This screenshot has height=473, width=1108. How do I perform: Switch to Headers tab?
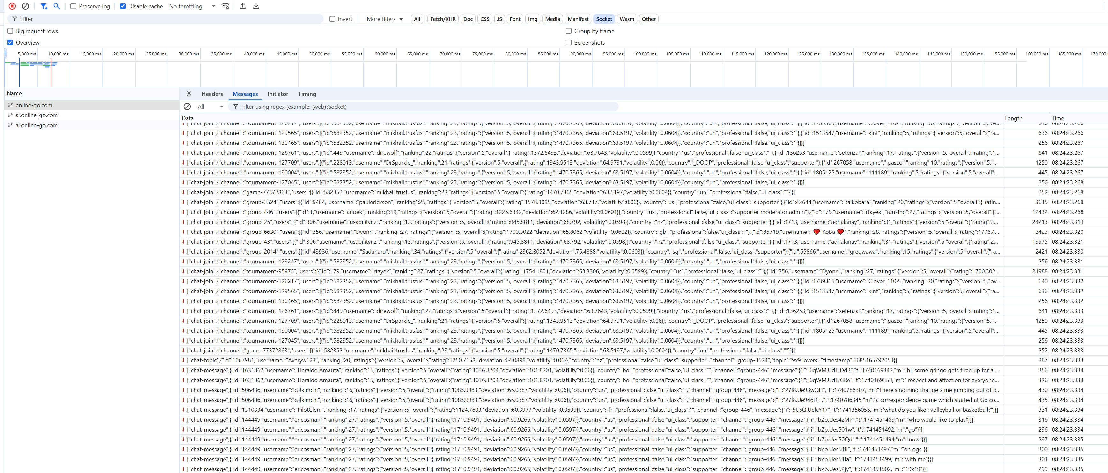212,94
